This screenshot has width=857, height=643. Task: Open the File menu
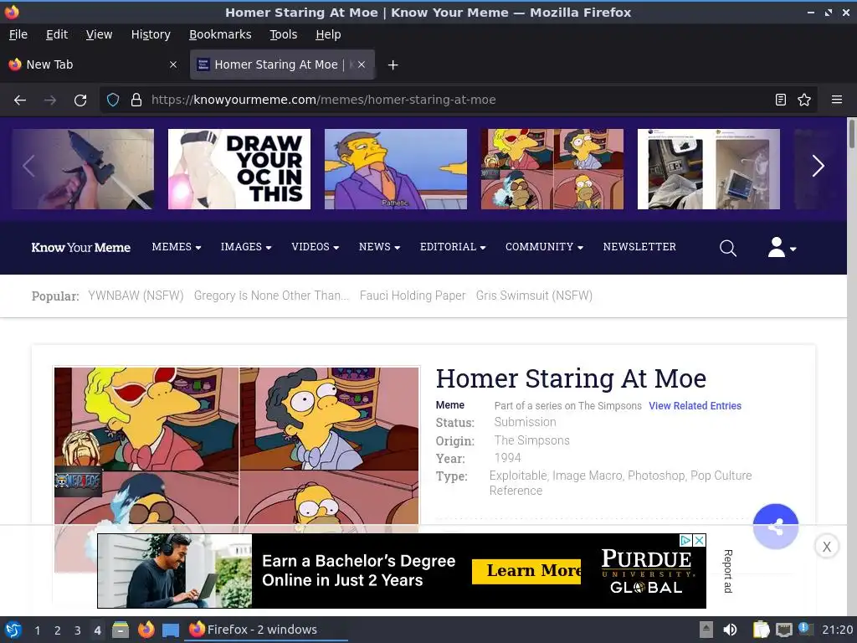coord(18,34)
